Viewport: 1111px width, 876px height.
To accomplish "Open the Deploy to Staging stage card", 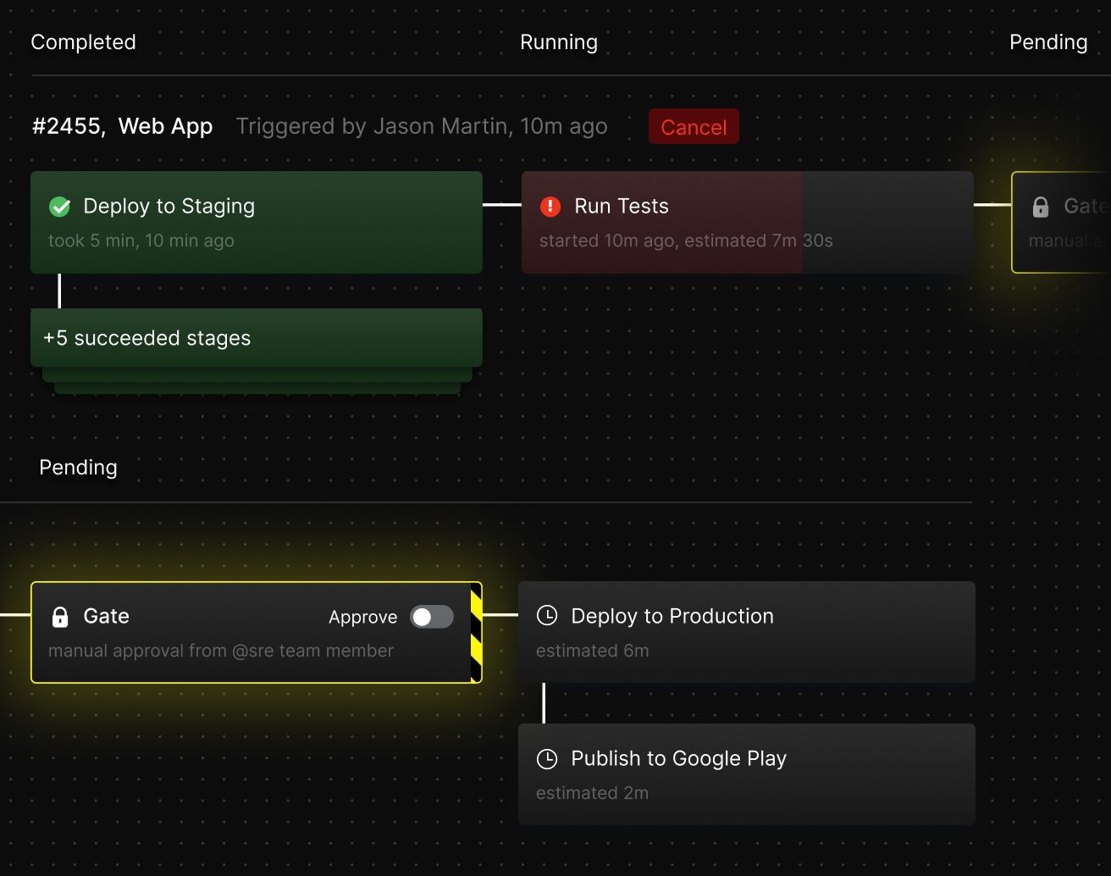I will coord(257,222).
